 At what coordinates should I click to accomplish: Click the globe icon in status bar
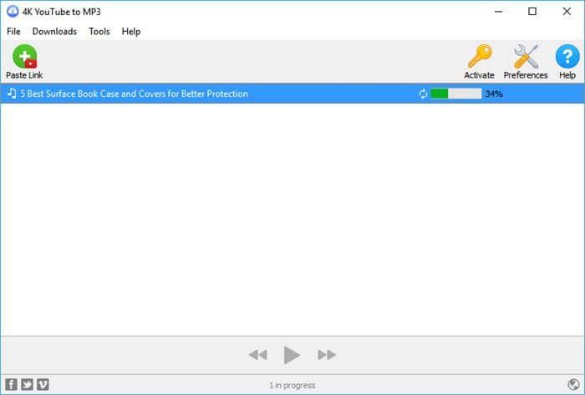click(573, 384)
